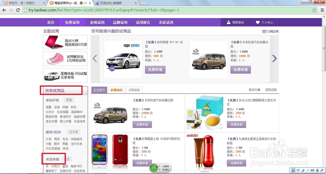Select the 卸妆 subcategory
This screenshot has height=174, width=326.
(74, 107)
